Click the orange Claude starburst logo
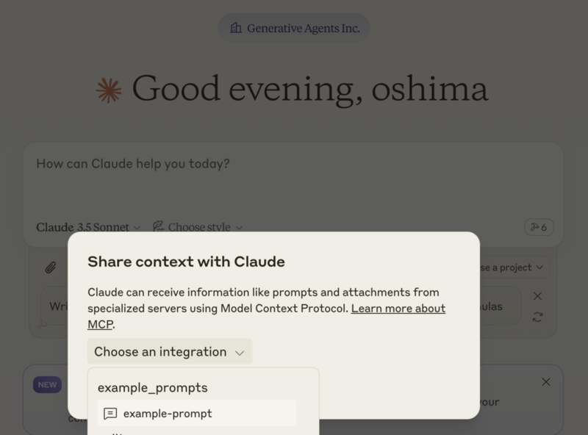Screen dimensions: 588x435 [x=109, y=90]
